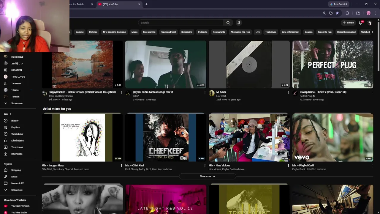This screenshot has width=380, height=214.
Task: Select the Role-playing filter chip
Action: pos(149,32)
